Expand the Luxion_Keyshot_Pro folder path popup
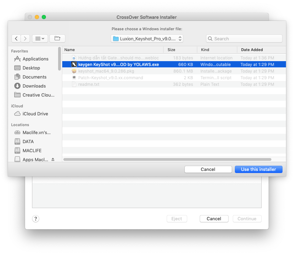 [x=147, y=39]
